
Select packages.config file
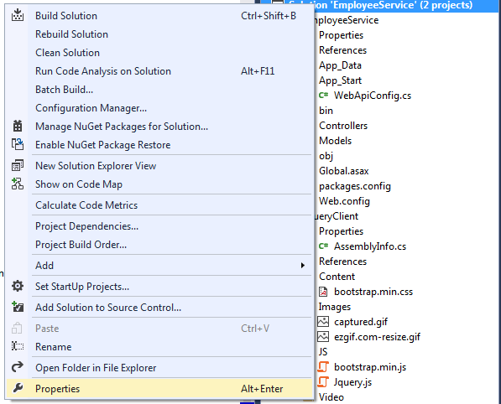coord(355,186)
